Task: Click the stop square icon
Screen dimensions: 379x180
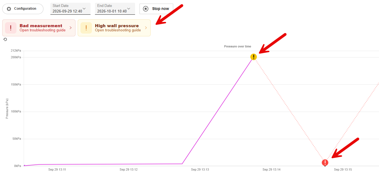Action: tap(146, 9)
